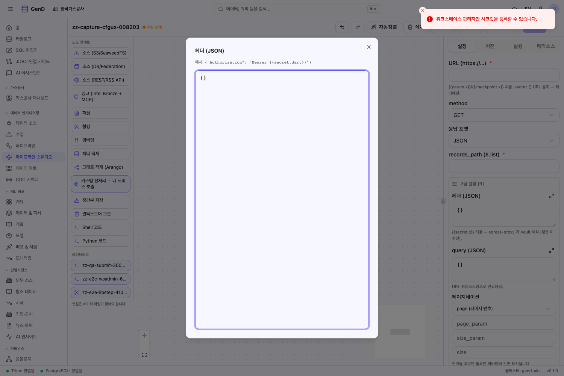Select the 임베딩 palette node
This screenshot has height=376, width=564.
coord(100,140)
